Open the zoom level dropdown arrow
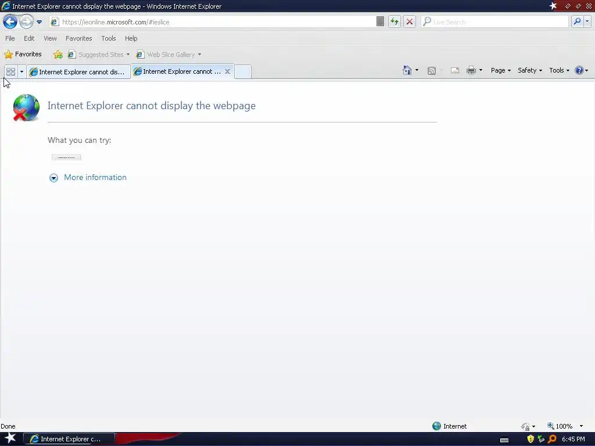 click(x=581, y=426)
